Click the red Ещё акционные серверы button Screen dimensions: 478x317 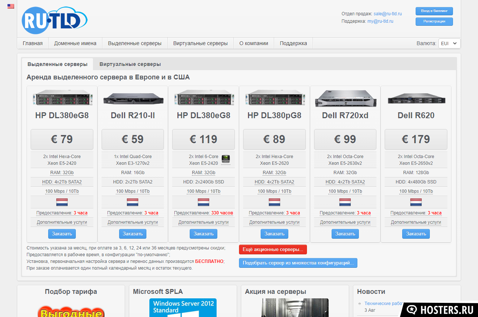(x=273, y=249)
